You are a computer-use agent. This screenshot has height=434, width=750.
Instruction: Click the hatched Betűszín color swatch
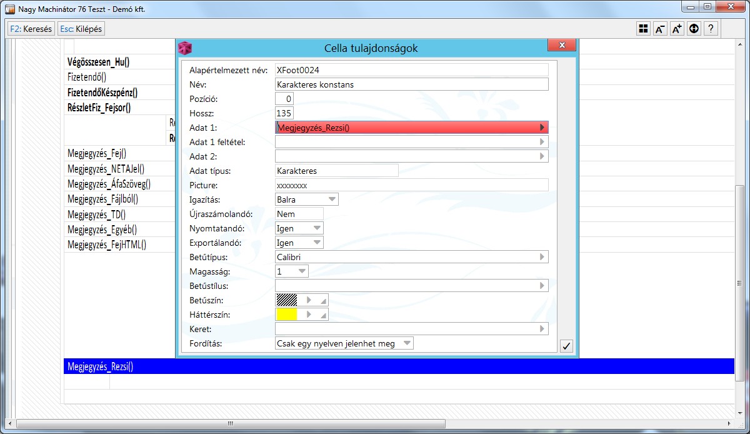click(x=286, y=300)
